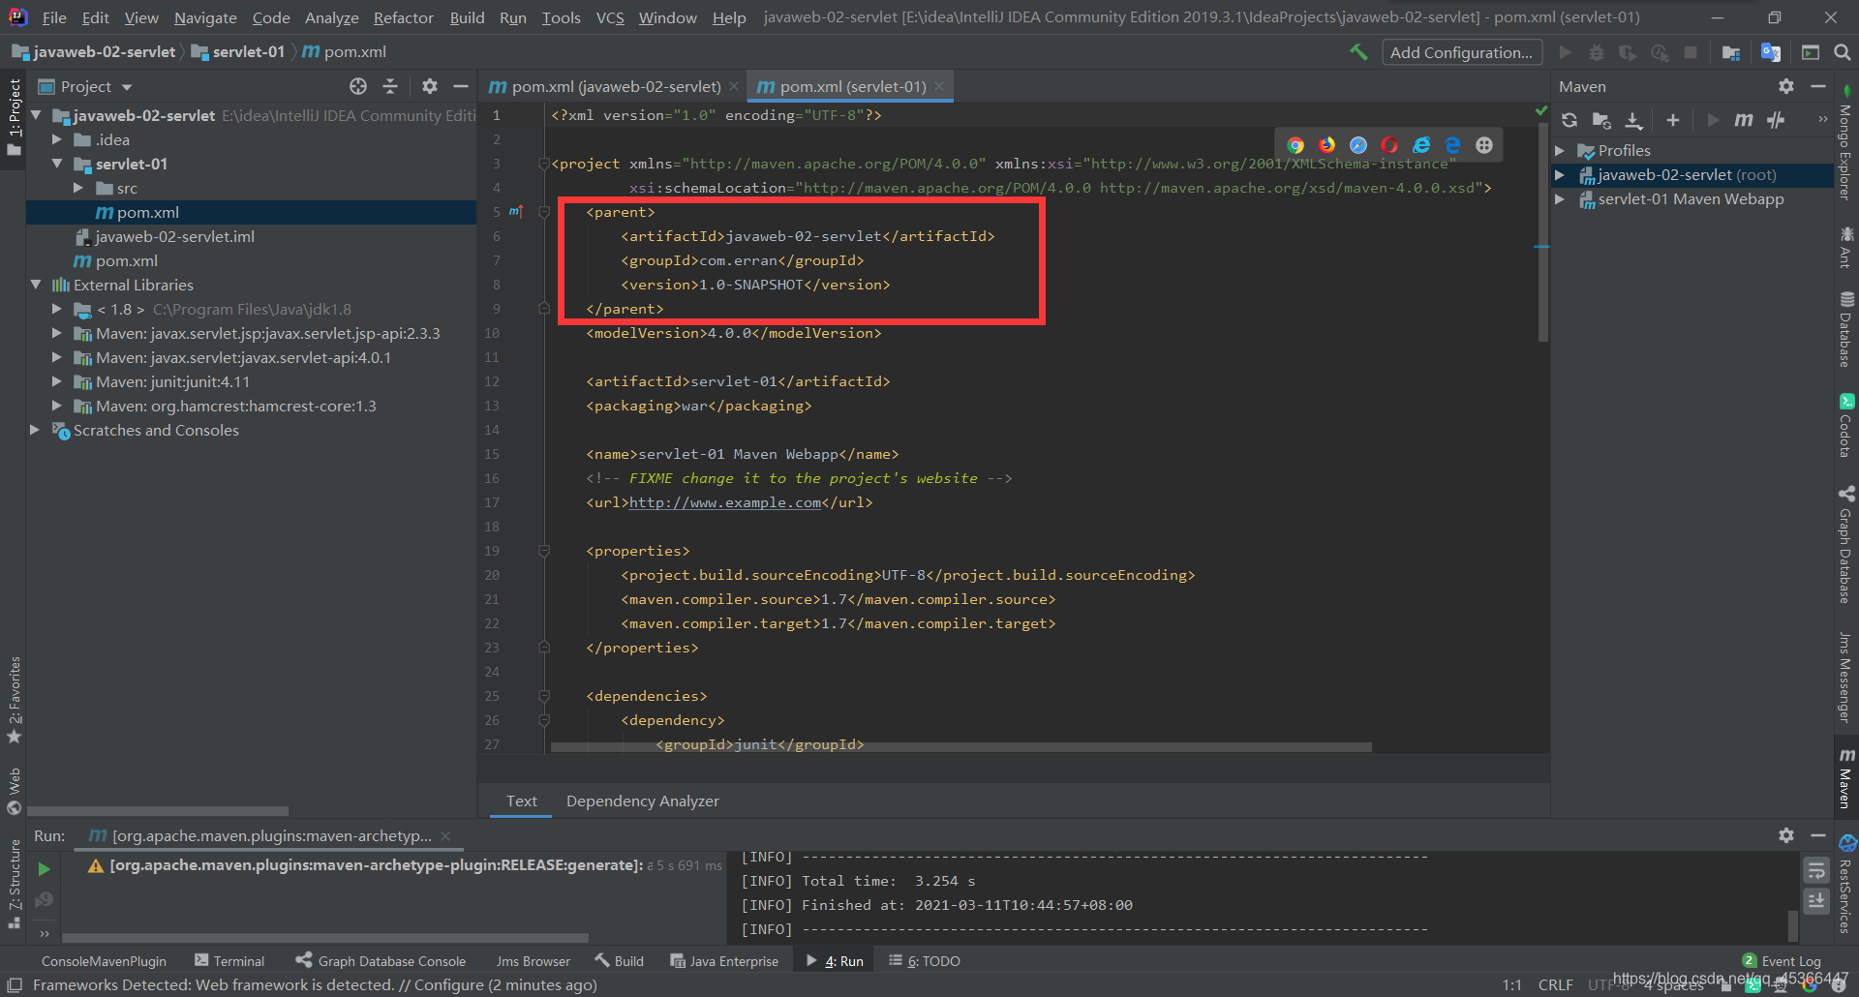
Task: Open page preview in Edge icon
Action: [1452, 145]
